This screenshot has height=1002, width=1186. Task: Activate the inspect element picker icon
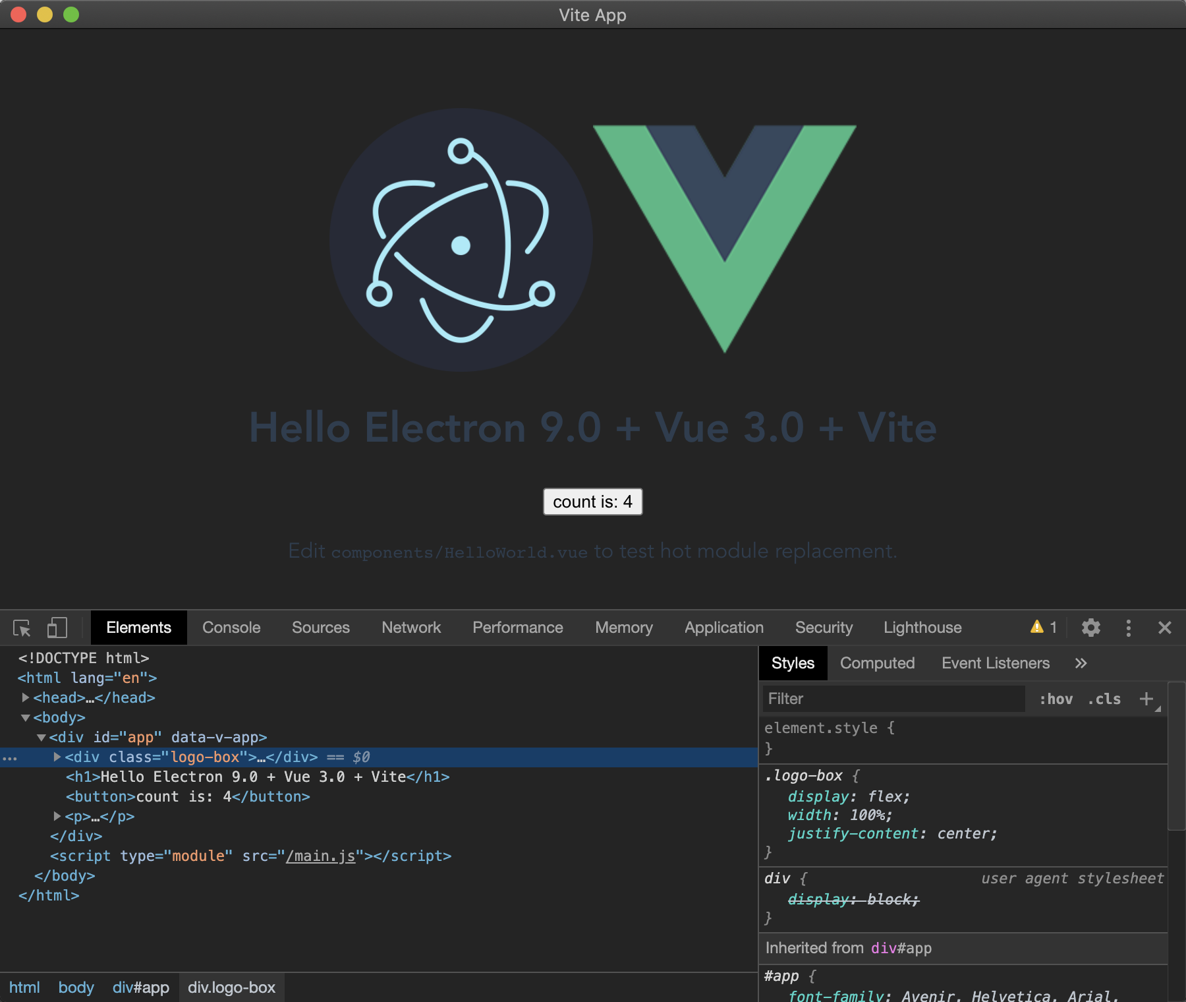click(22, 628)
